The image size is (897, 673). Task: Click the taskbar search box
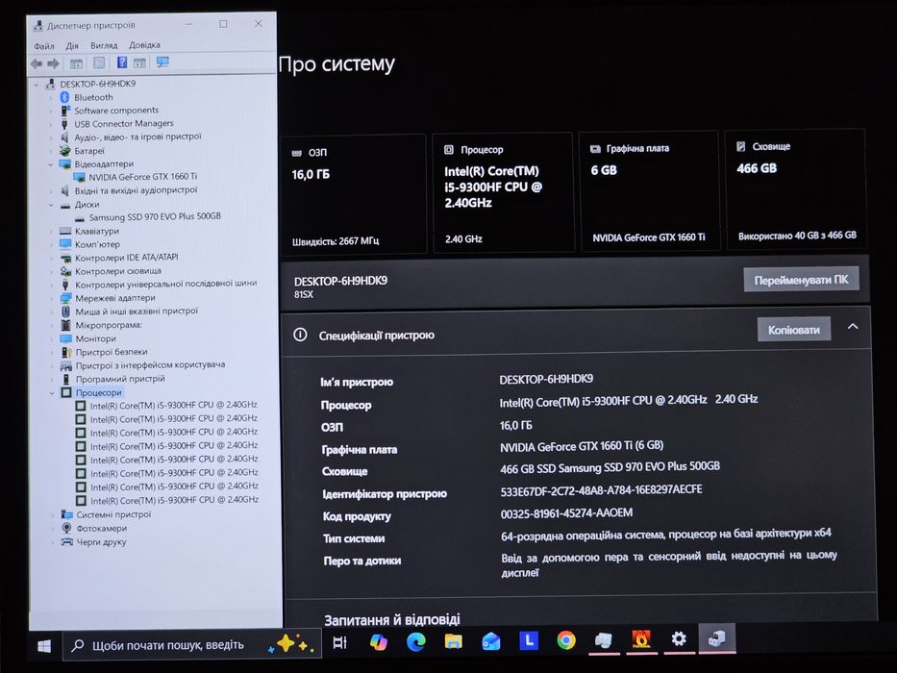[x=191, y=645]
